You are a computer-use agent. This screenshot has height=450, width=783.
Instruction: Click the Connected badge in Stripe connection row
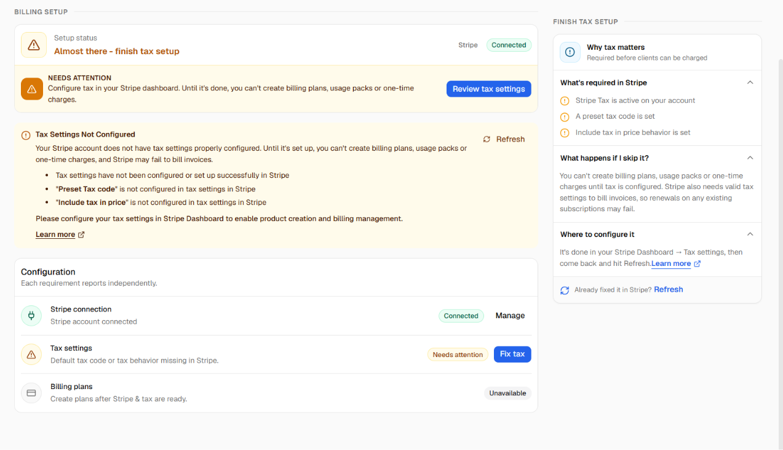click(461, 316)
